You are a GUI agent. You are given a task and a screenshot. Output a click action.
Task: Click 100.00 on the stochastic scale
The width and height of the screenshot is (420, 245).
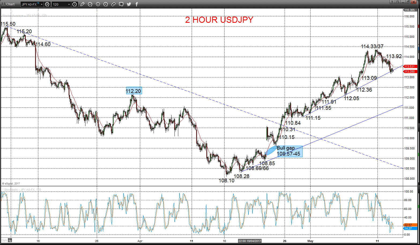pos(409,192)
